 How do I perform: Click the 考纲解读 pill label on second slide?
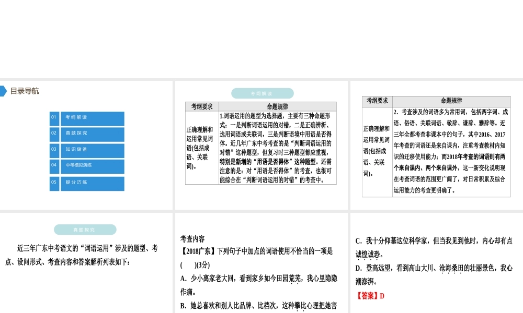click(262, 93)
